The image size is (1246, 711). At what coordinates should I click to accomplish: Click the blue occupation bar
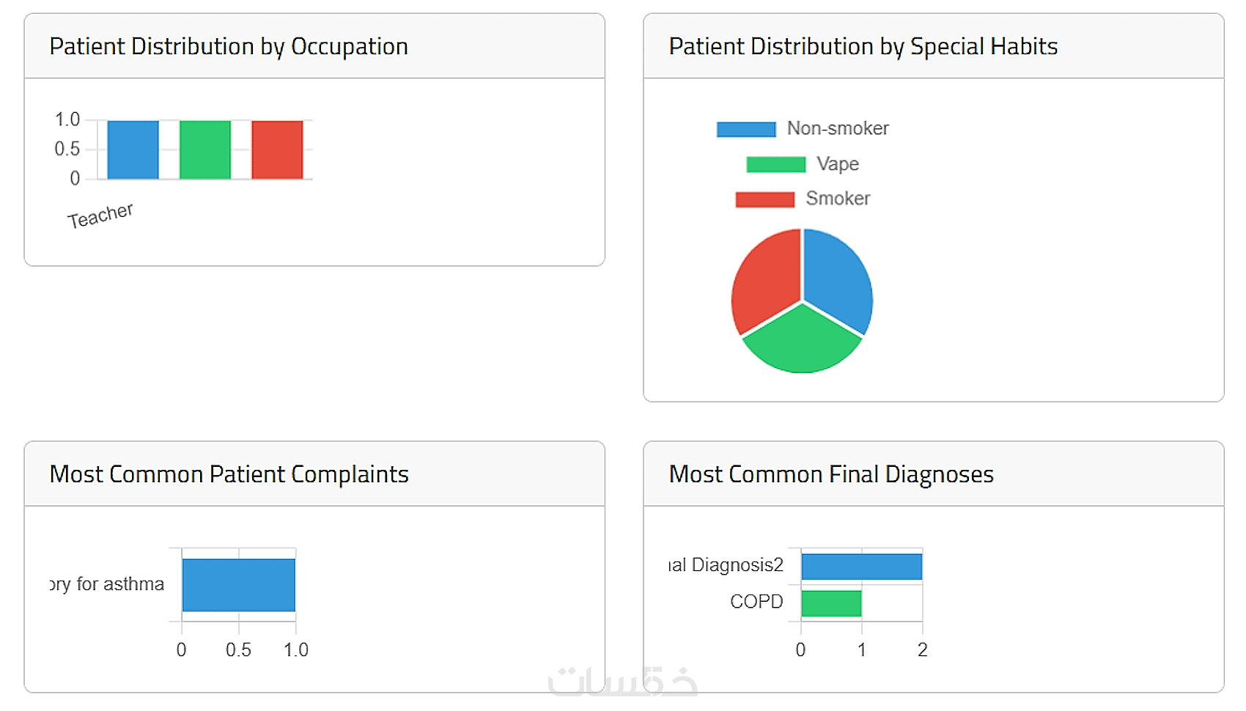[x=133, y=150]
